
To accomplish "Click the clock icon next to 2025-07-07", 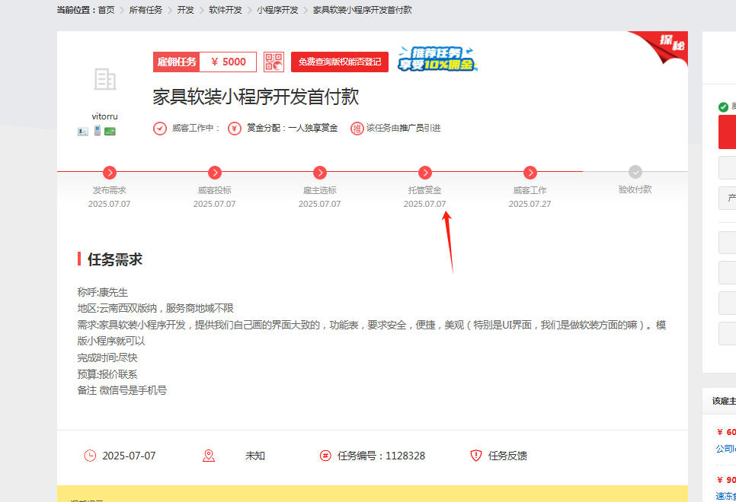I will [89, 456].
